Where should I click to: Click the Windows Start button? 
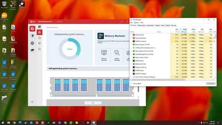tap(3, 123)
